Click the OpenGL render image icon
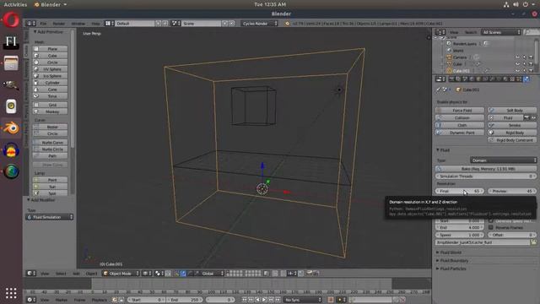Screen dimensions: 540x304 [x=310, y=274]
